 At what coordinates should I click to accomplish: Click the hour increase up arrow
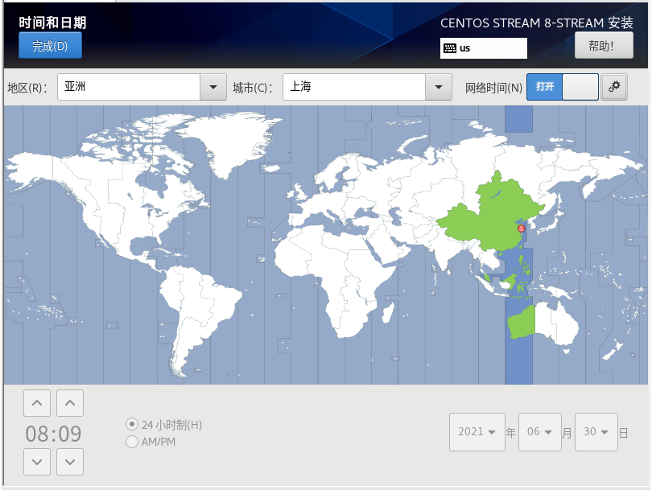tap(38, 403)
